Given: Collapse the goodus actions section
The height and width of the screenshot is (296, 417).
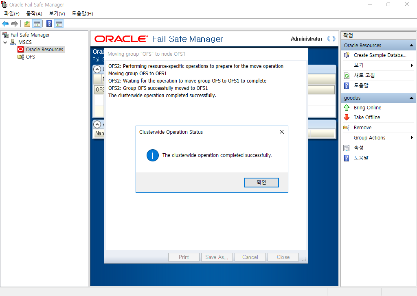Looking at the screenshot, I should point(411,98).
